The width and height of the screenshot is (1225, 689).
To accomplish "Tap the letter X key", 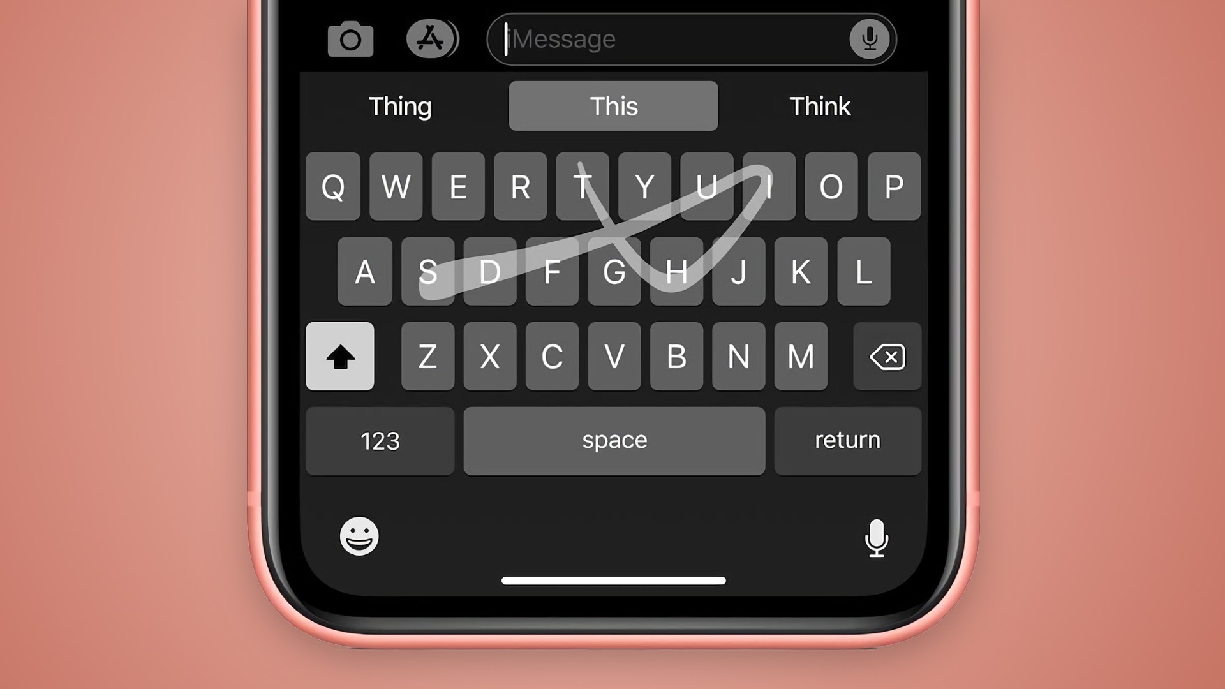I will pyautogui.click(x=489, y=356).
